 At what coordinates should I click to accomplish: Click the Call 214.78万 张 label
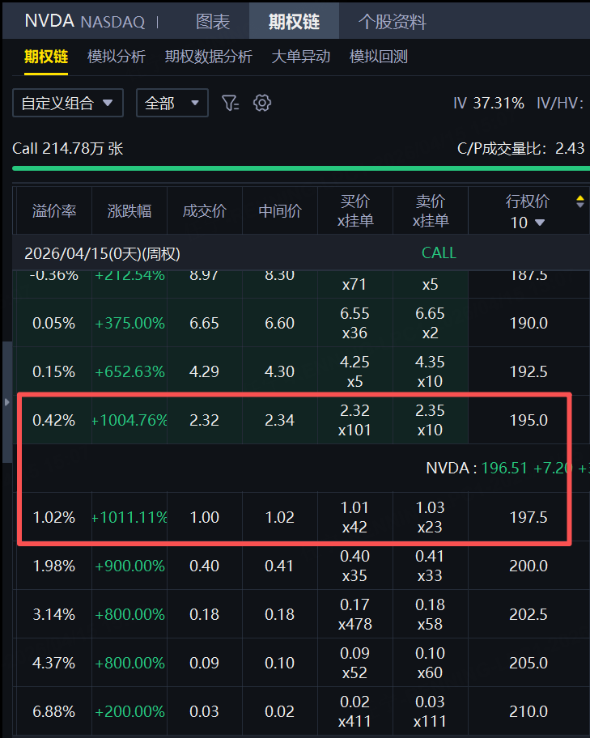[68, 149]
